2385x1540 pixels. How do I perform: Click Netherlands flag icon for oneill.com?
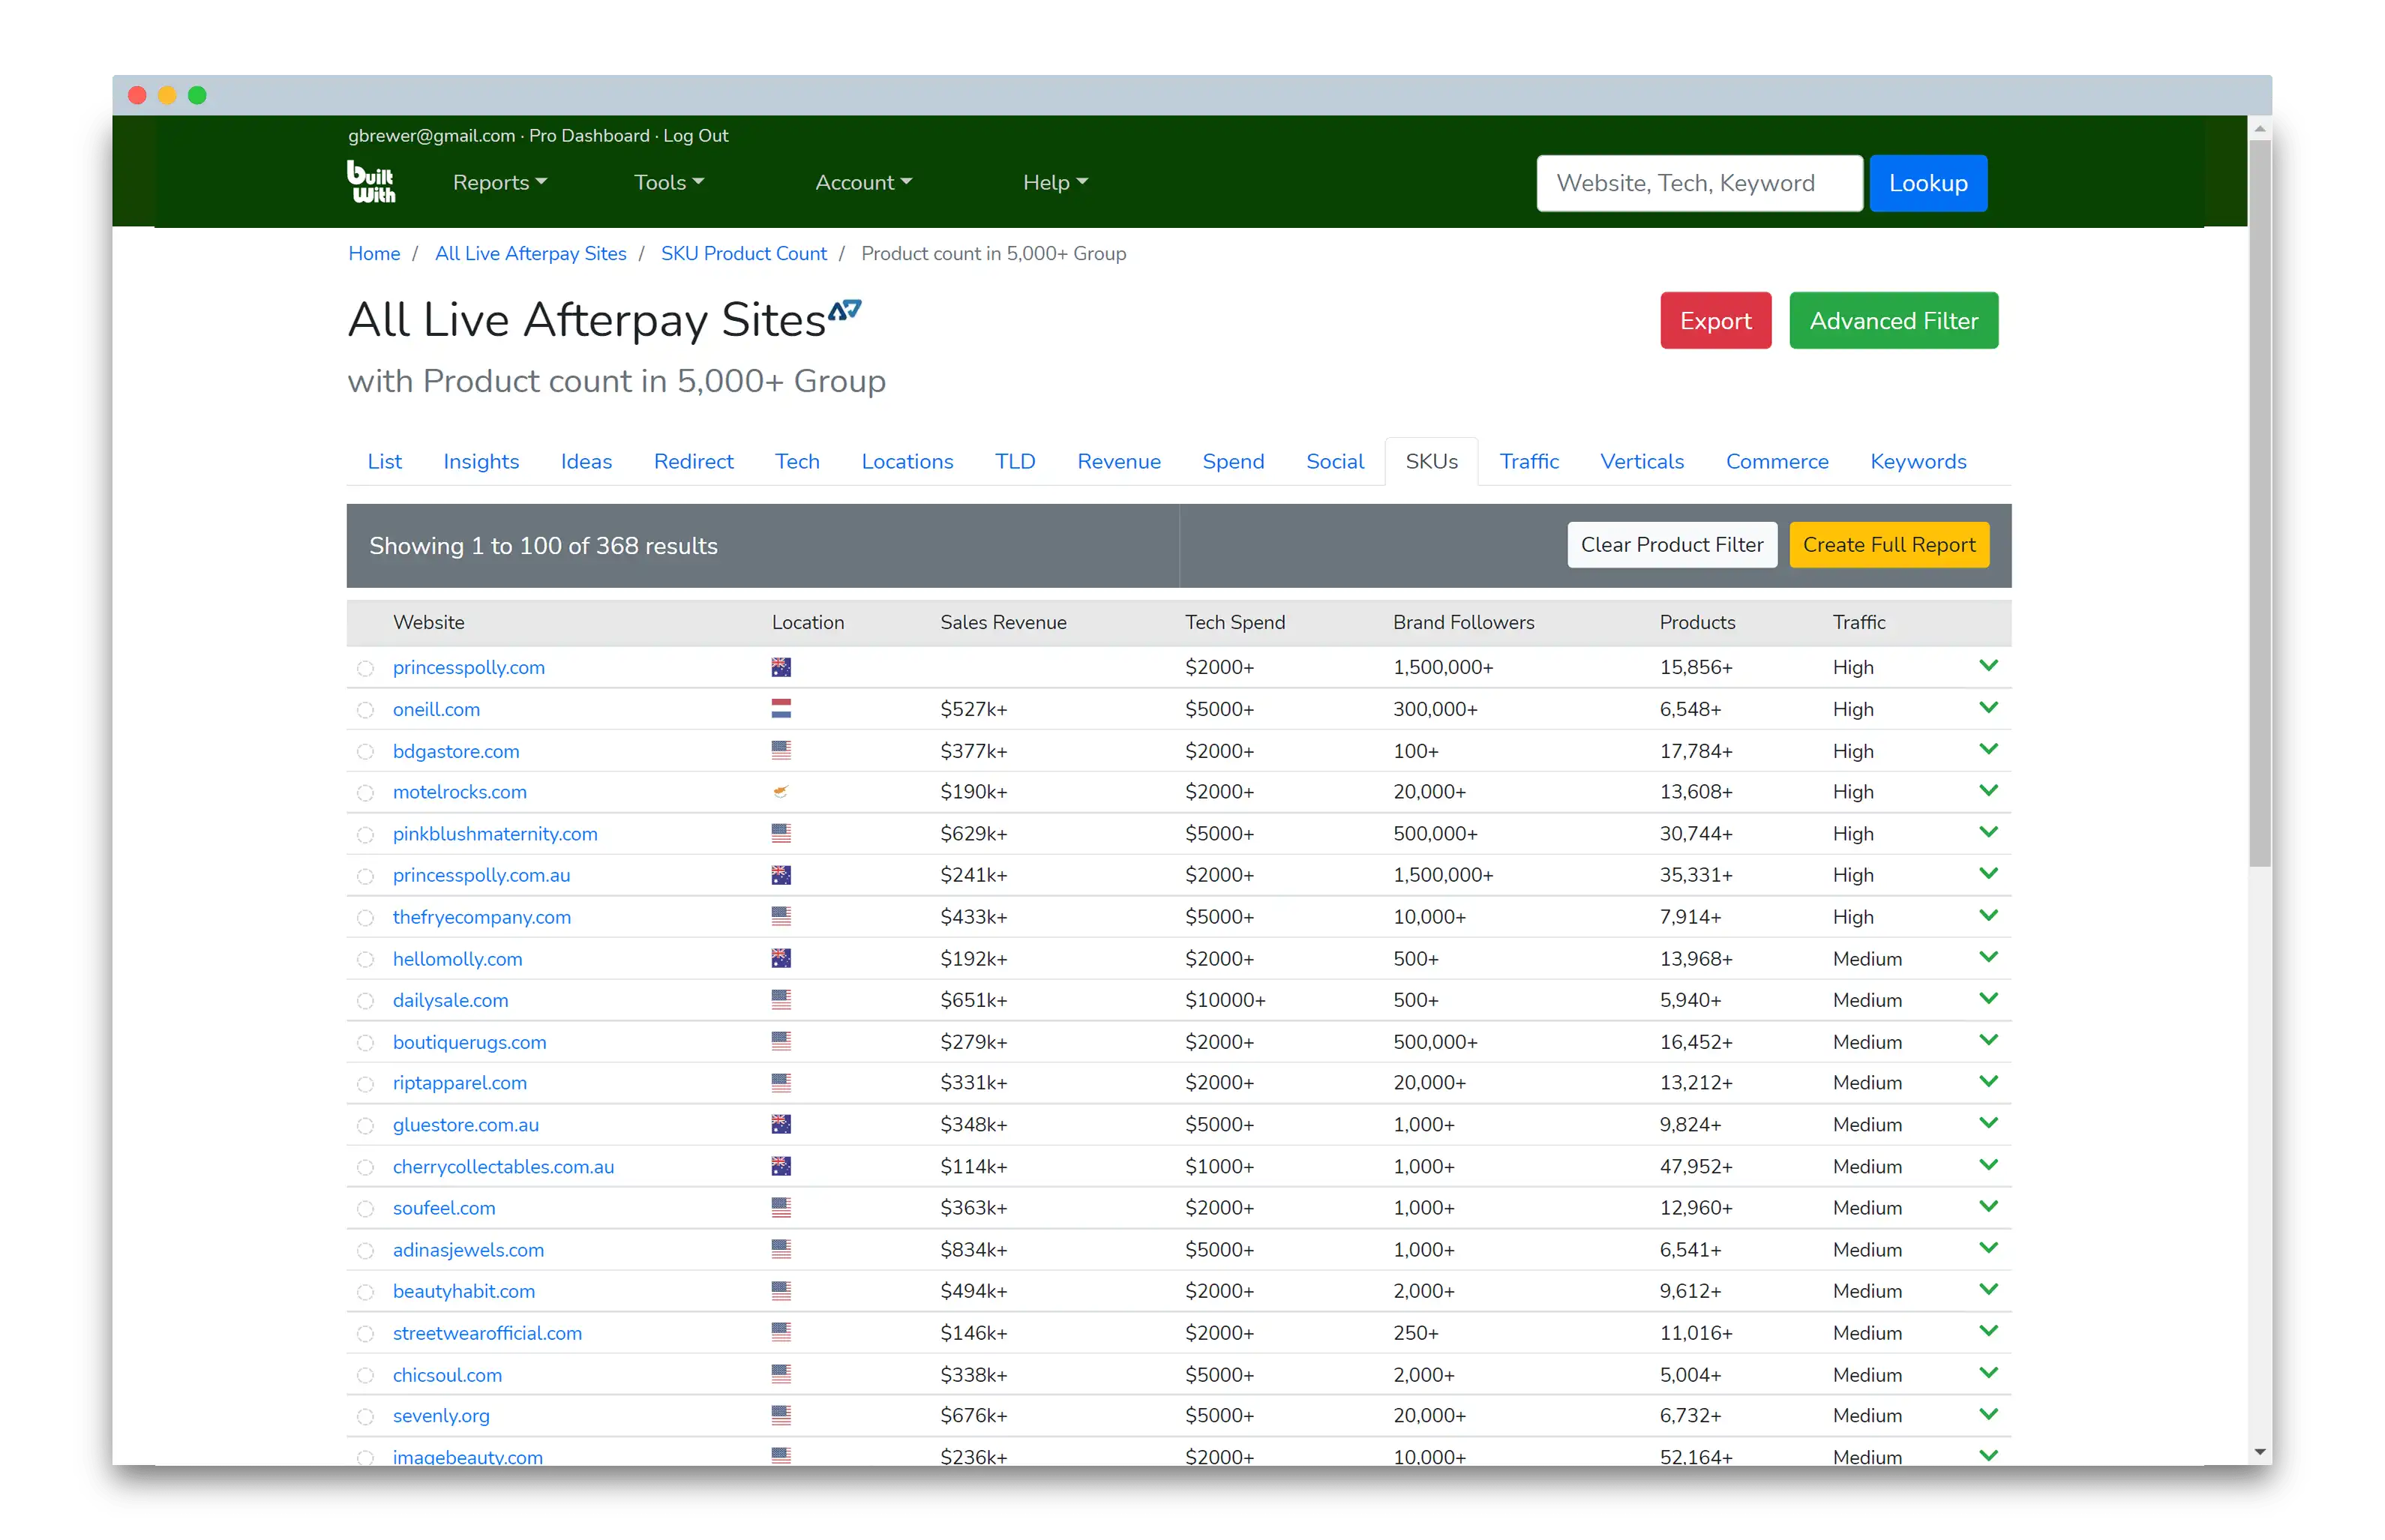tap(781, 709)
